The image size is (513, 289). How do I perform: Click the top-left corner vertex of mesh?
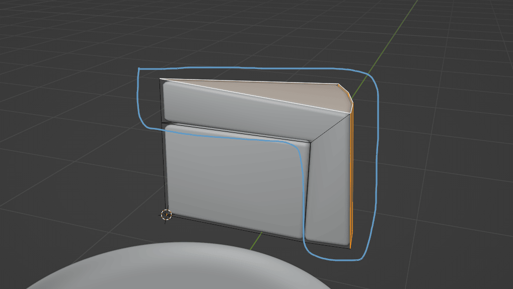(160, 79)
